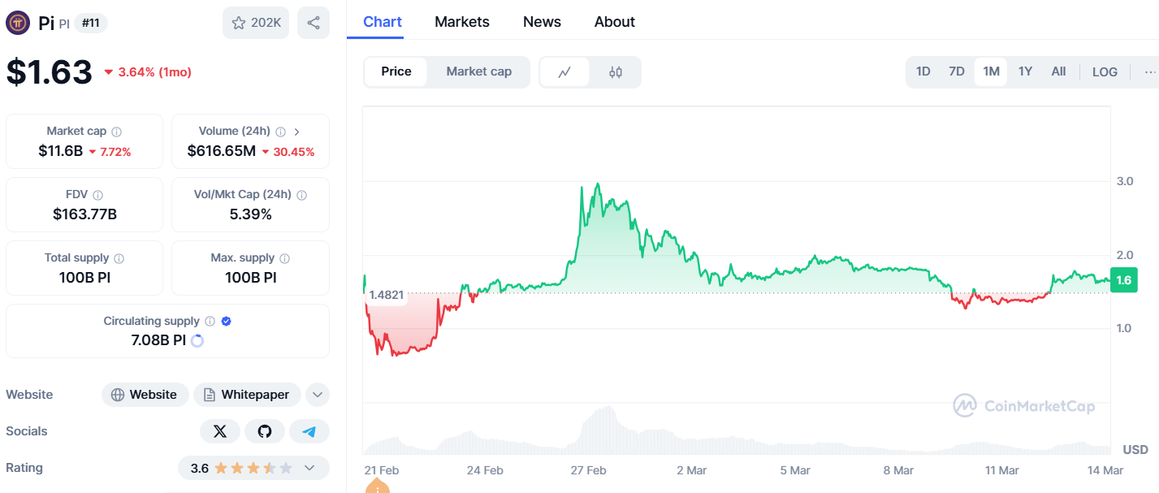Add Pi to watchlist via star
The height and width of the screenshot is (493, 1159).
tap(256, 23)
